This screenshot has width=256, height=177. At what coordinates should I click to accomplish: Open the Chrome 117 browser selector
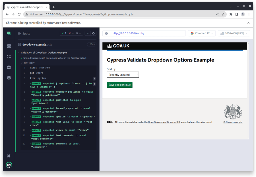(202, 33)
